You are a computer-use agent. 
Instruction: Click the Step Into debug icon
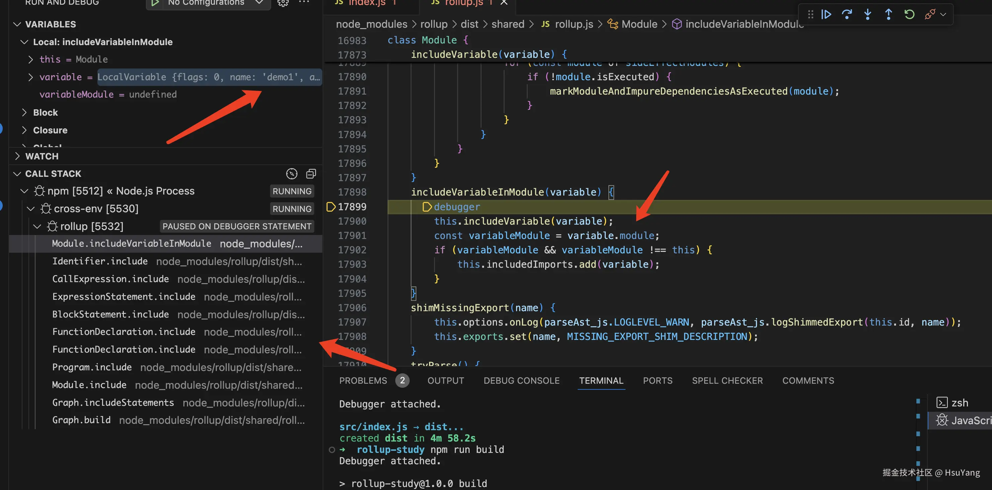(867, 15)
